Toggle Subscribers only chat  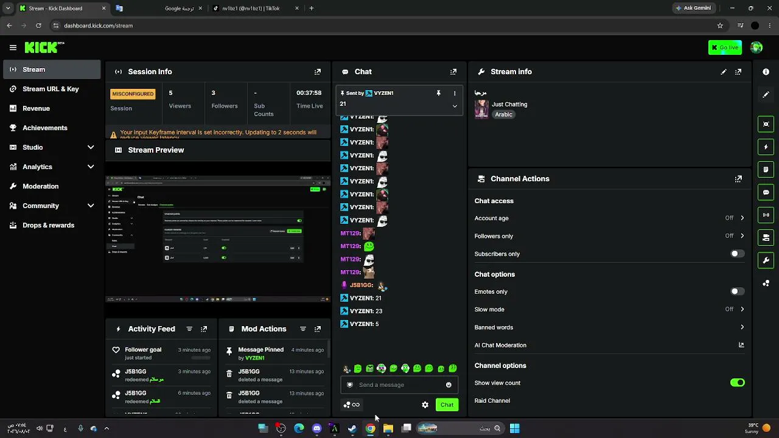[738, 254]
